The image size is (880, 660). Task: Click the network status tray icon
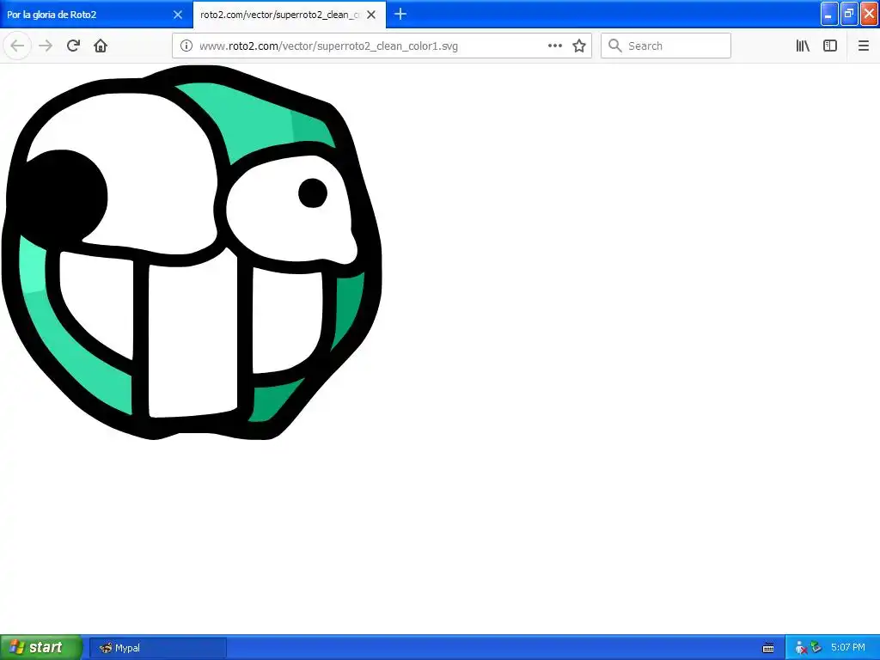[x=801, y=648]
